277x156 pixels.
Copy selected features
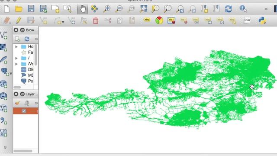pos(119,20)
